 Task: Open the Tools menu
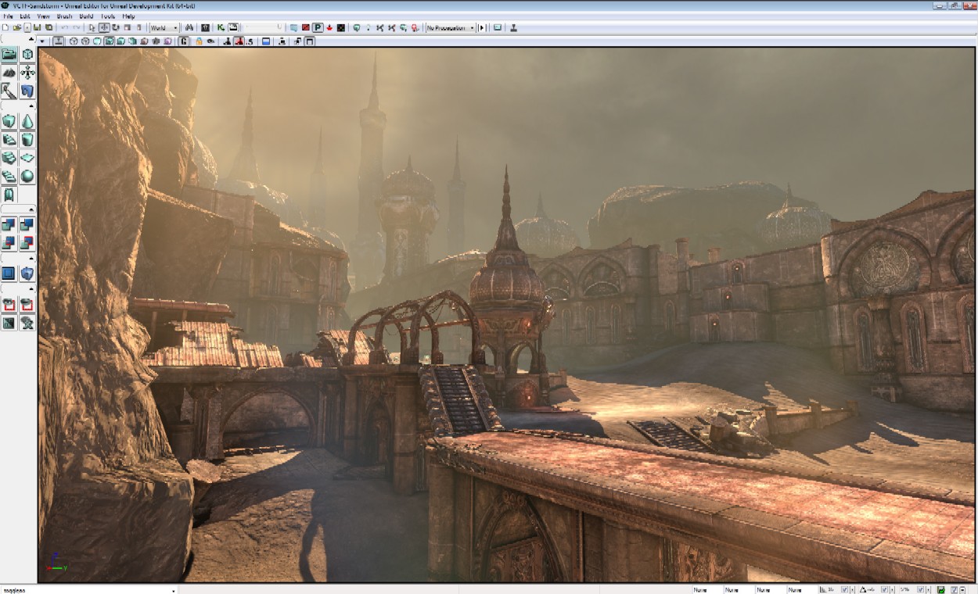click(x=107, y=16)
